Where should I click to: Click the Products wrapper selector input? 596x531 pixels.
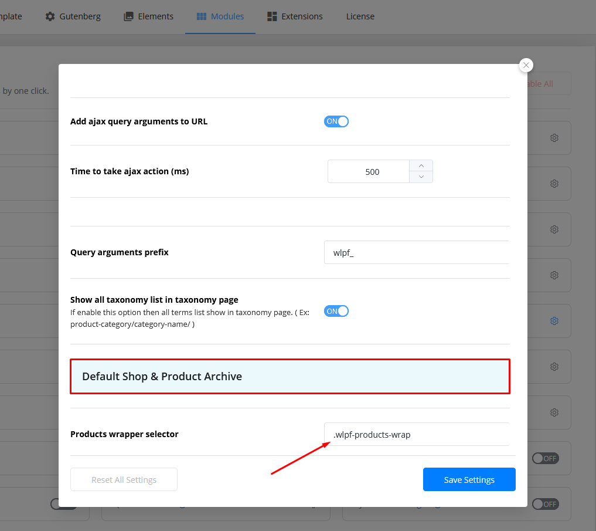click(x=416, y=434)
